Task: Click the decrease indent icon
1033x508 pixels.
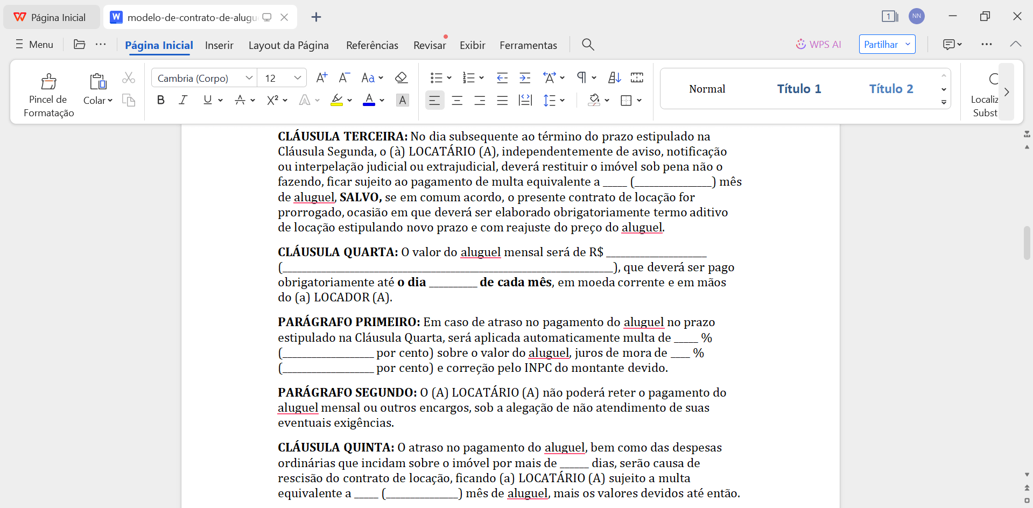Action: click(502, 78)
